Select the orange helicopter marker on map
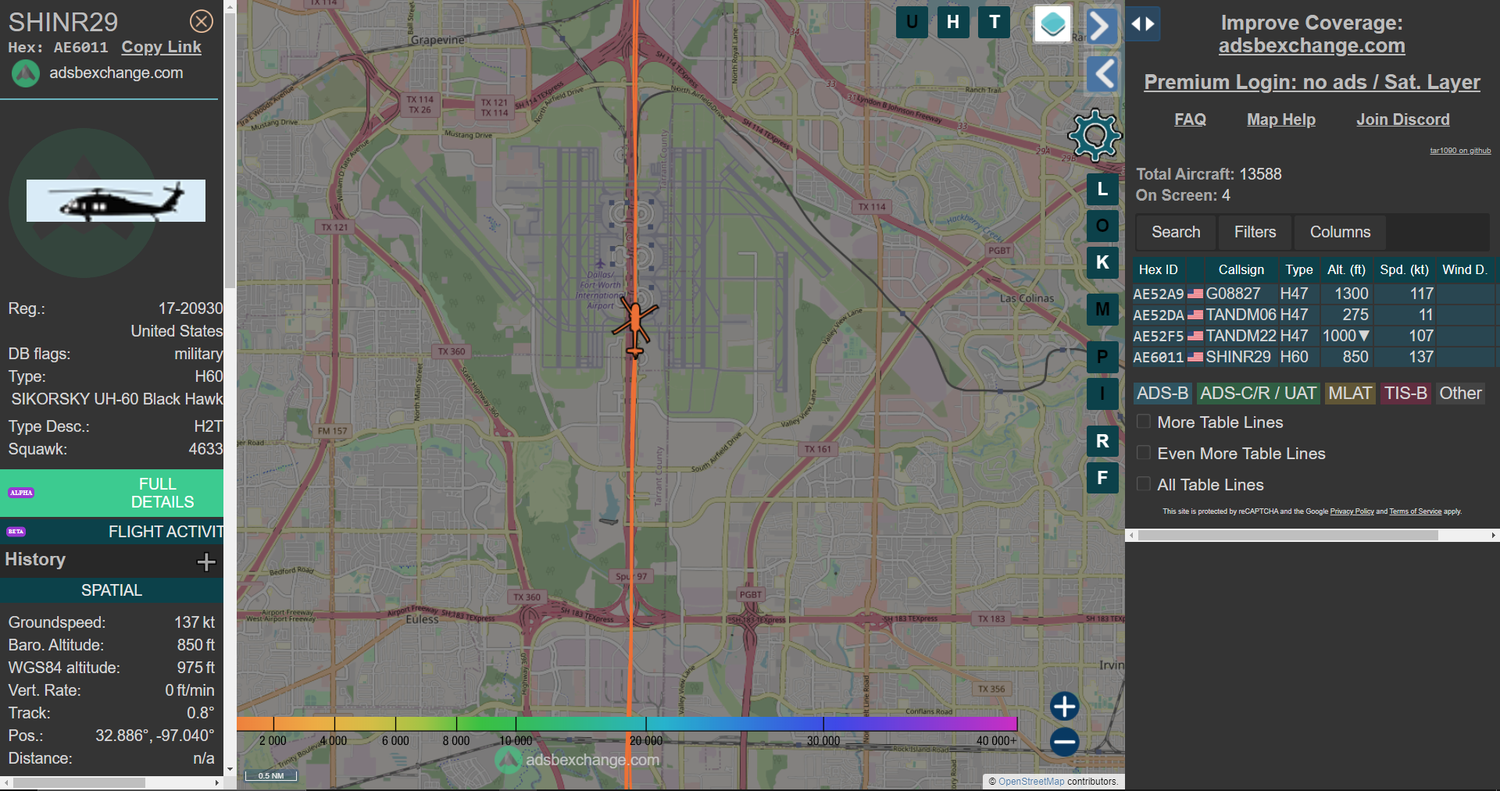This screenshot has width=1500, height=791. tap(635, 327)
